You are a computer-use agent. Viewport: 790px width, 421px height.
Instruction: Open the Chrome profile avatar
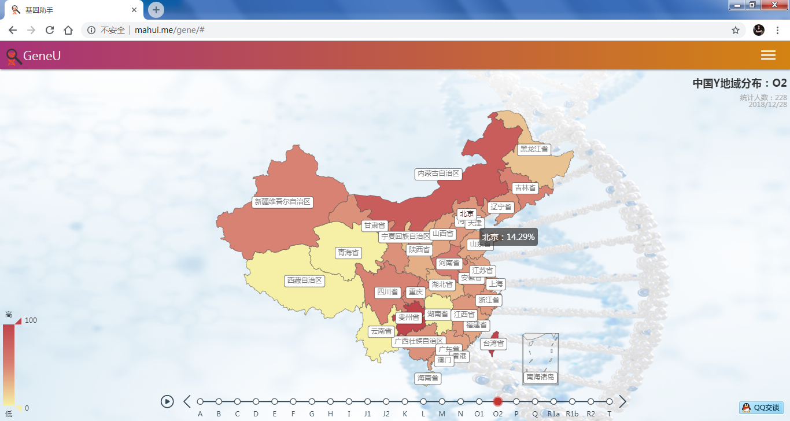pos(759,30)
